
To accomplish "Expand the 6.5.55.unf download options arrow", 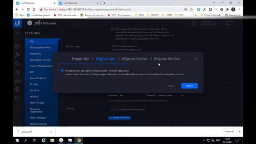I will (51, 132).
